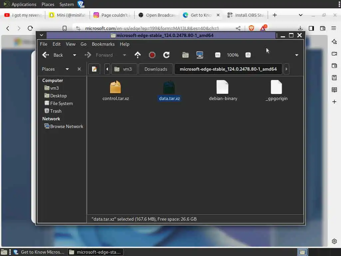Select the control.tar.xz archive file
Image resolution: width=341 pixels, height=256 pixels.
pyautogui.click(x=116, y=90)
